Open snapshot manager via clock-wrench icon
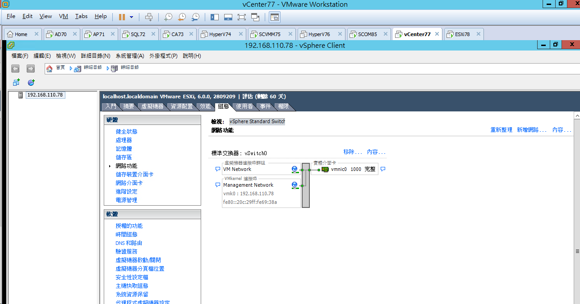This screenshot has width=580, height=304. [195, 17]
